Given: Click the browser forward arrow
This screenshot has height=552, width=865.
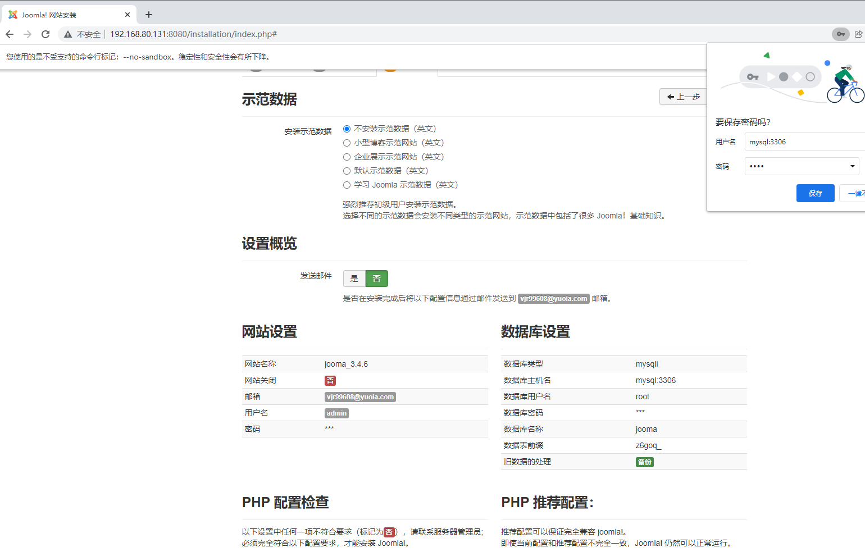Looking at the screenshot, I should click(x=28, y=34).
